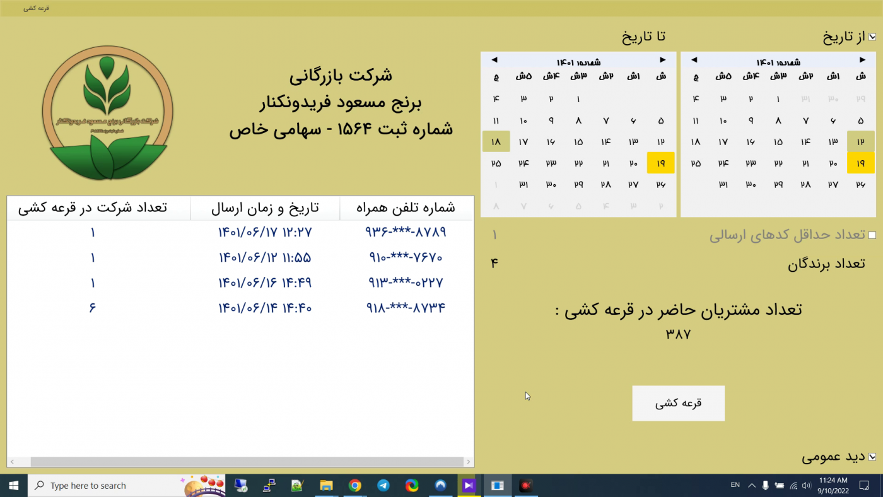This screenshot has height=497, width=883.
Task: Select phone number ۹۱۳-***-۰۲۲۷ row
Action: point(406,283)
